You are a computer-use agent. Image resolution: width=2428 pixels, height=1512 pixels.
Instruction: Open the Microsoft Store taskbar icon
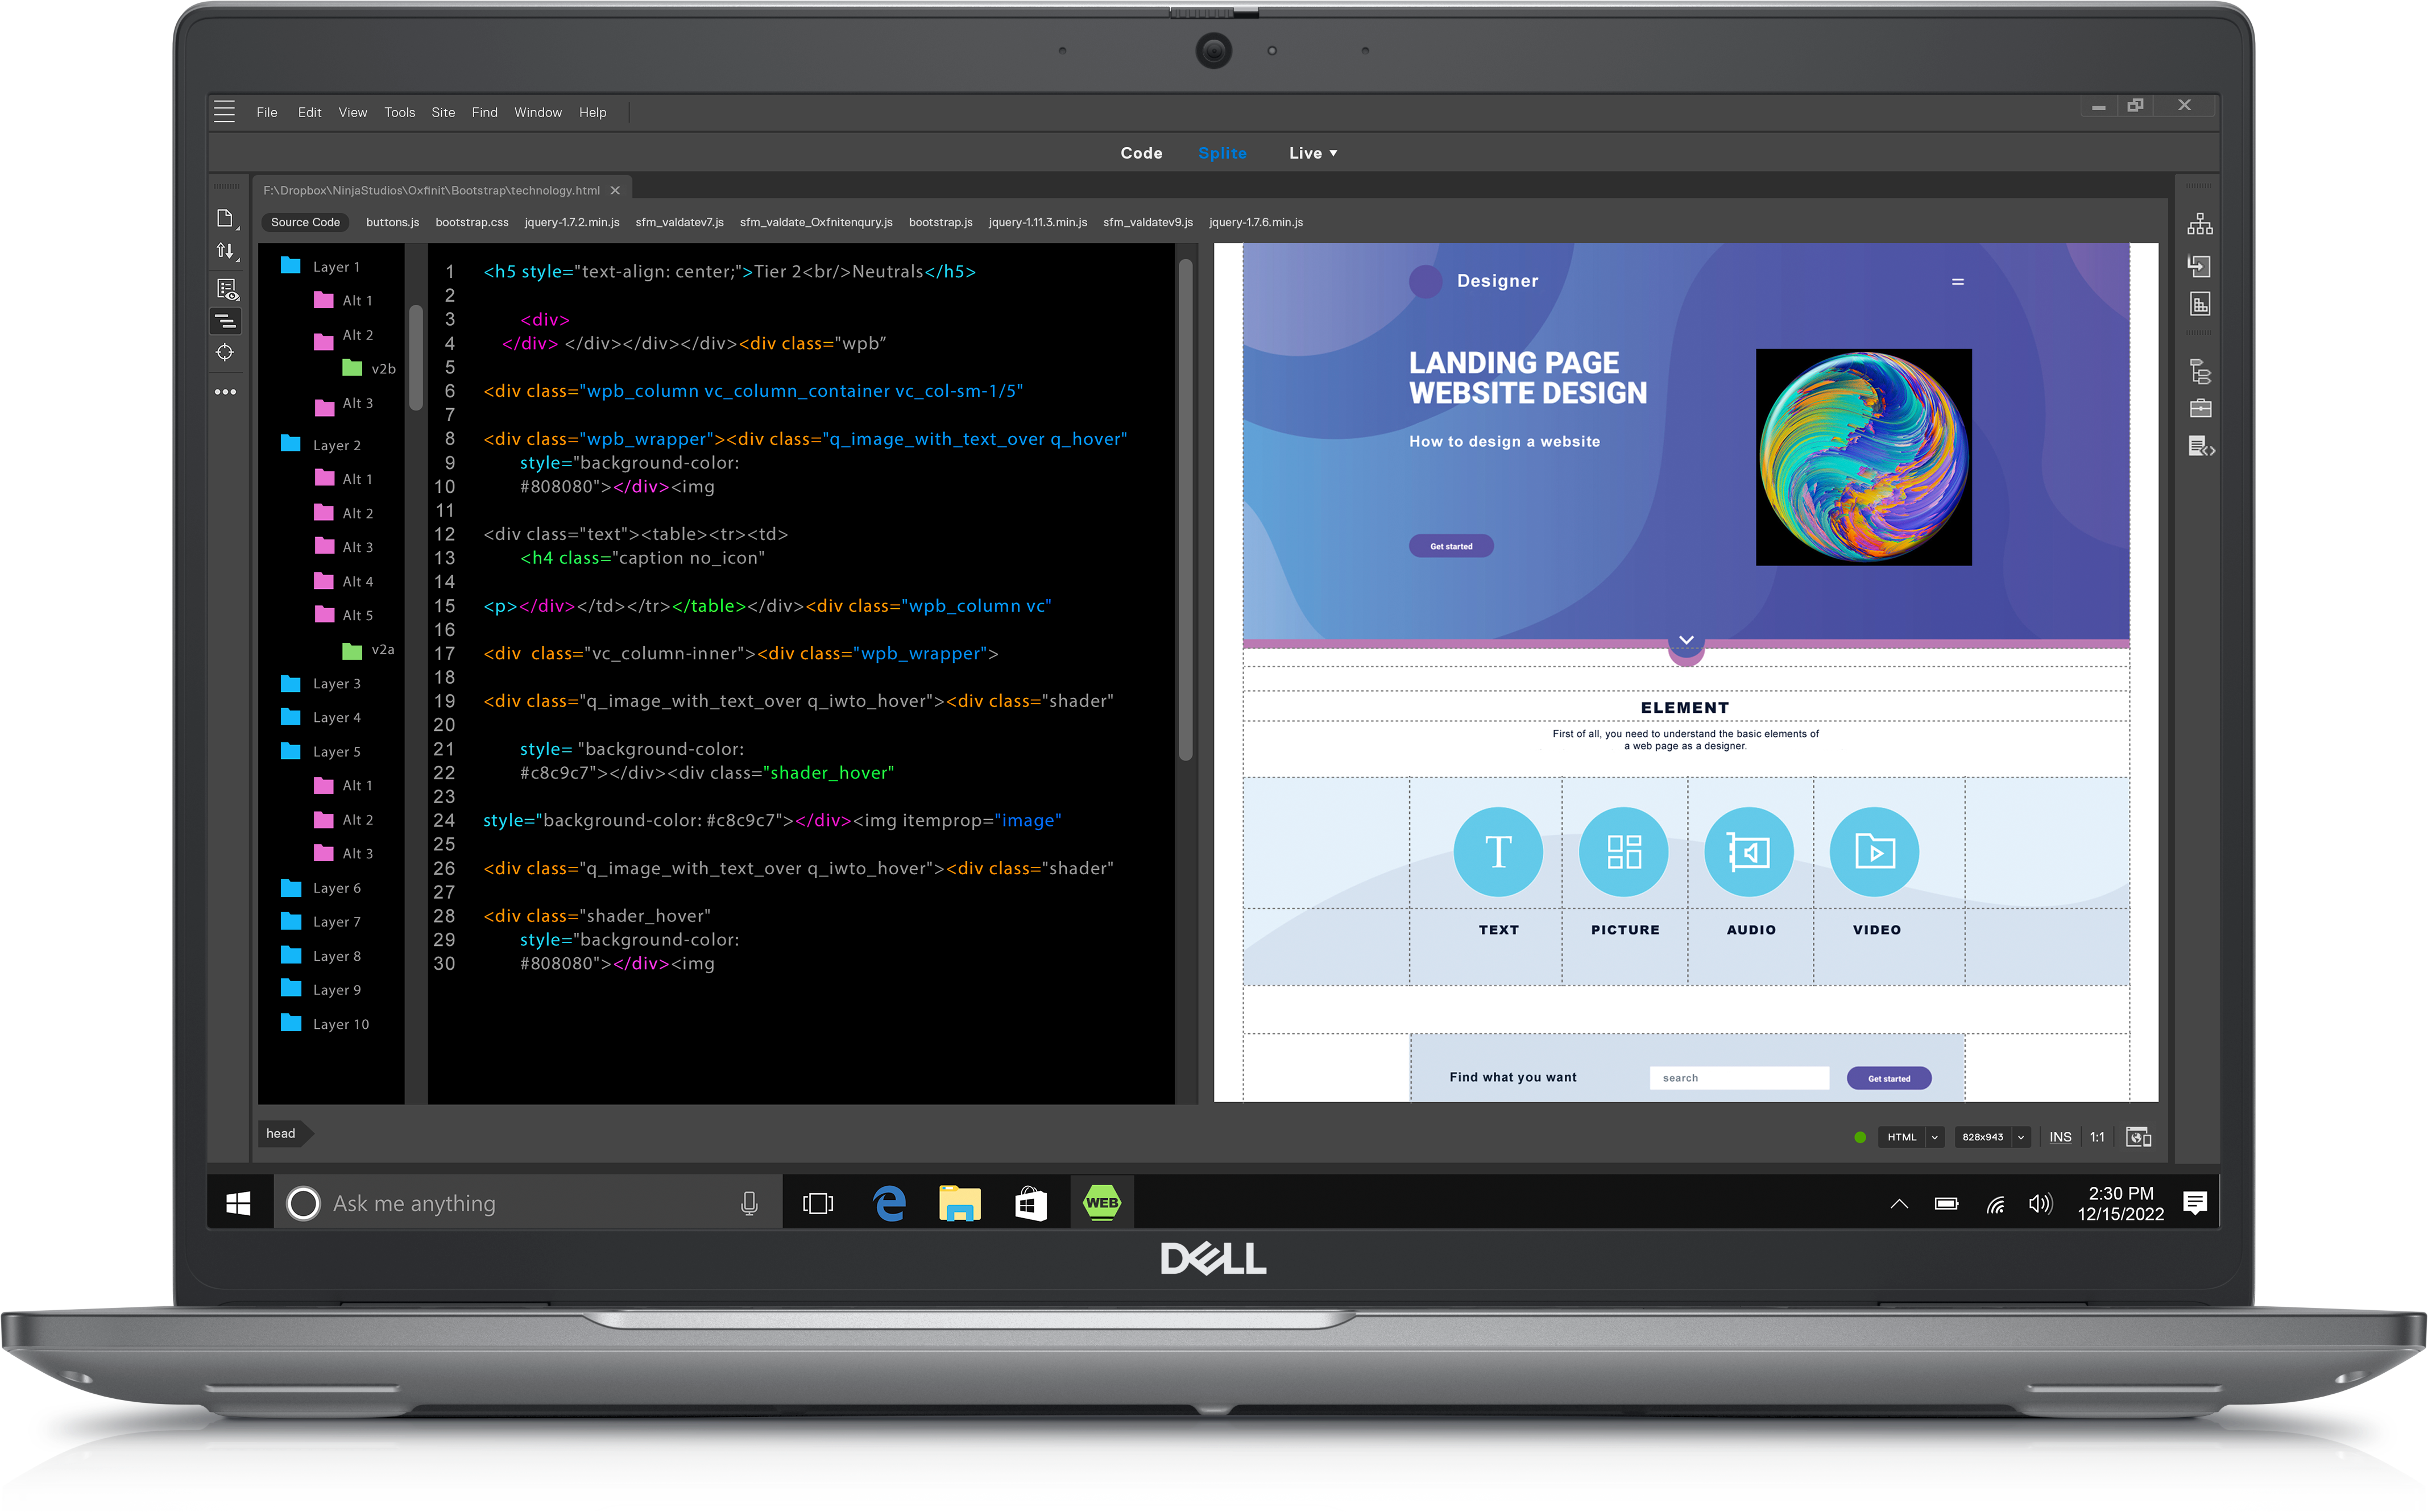coord(1030,1203)
